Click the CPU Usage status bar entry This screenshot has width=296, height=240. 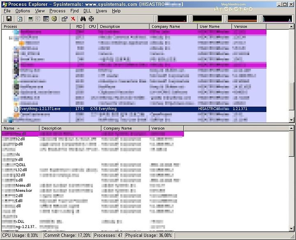pos(22,235)
